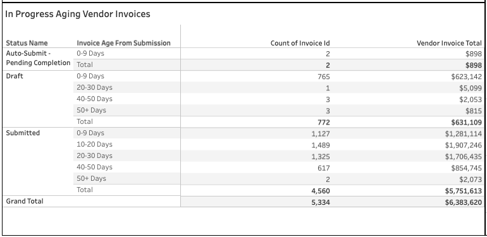Click the grand total amount $6,383,620
487x237 pixels.
(x=463, y=202)
